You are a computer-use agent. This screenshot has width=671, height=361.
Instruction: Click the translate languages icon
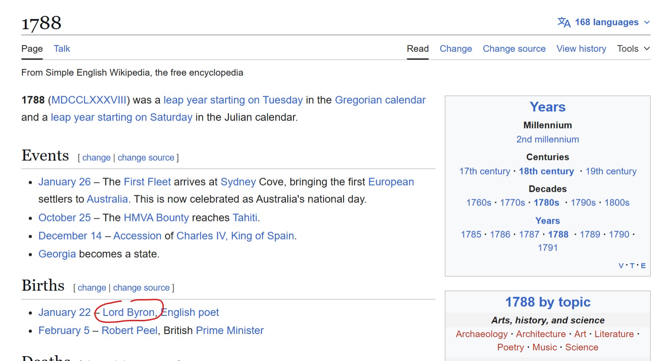(x=564, y=22)
